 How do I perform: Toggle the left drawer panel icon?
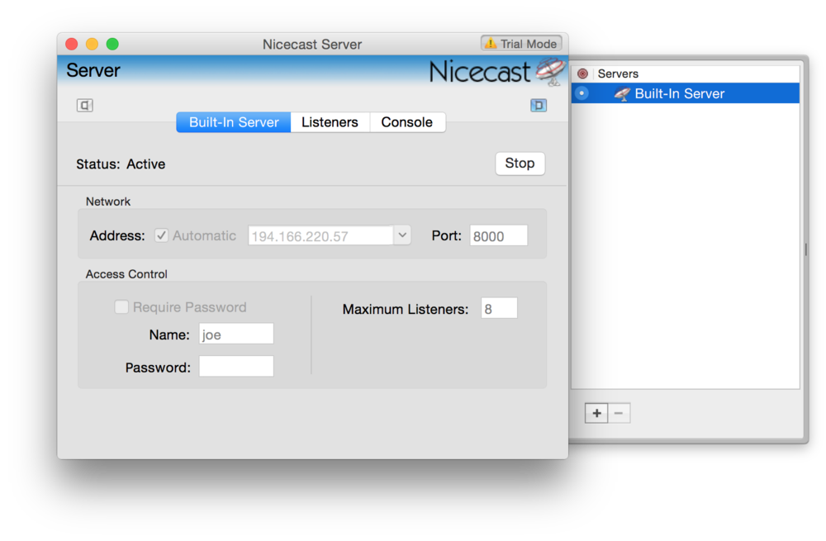tap(83, 105)
